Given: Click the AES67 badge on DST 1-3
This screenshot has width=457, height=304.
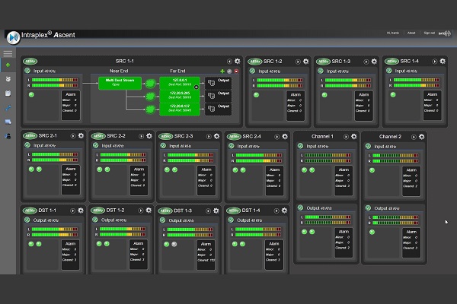Looking at the screenshot, I should (x=165, y=211).
